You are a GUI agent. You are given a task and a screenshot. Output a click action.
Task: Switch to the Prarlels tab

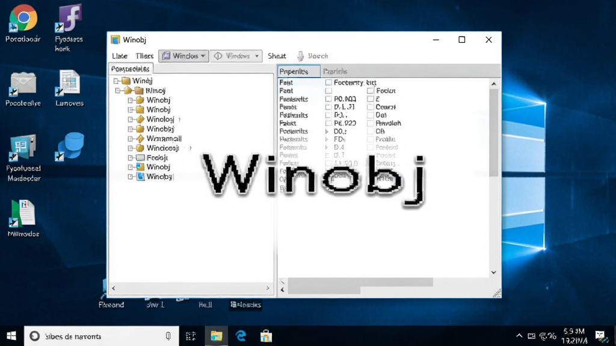pyautogui.click(x=335, y=71)
